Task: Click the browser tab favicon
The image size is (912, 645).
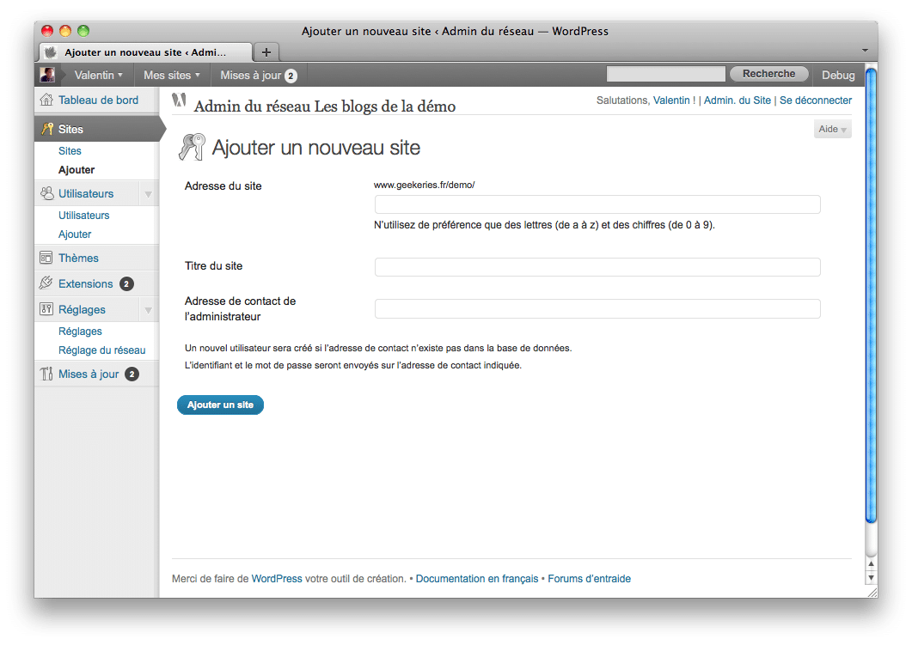Action: tap(52, 52)
